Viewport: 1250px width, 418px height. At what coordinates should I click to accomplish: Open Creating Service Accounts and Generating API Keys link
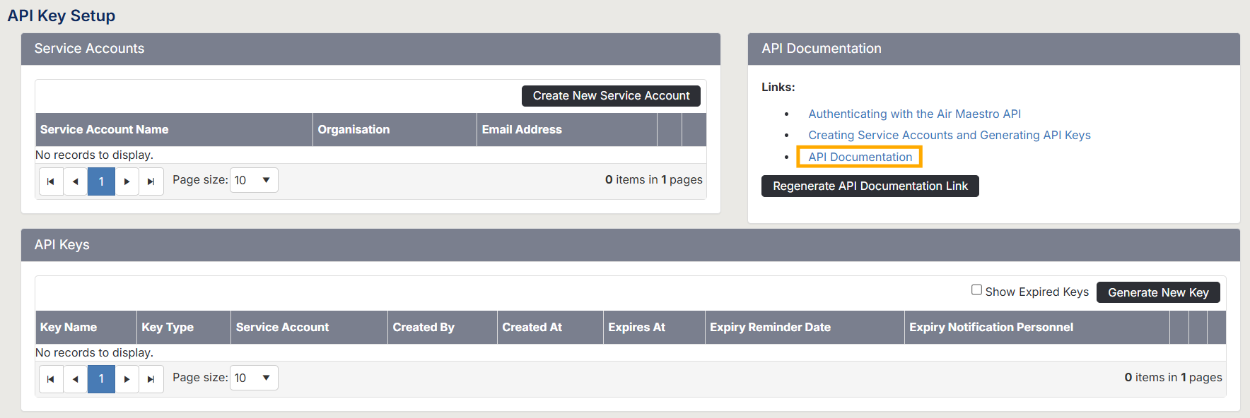949,135
